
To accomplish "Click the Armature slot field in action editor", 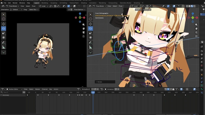I will click(109, 89).
